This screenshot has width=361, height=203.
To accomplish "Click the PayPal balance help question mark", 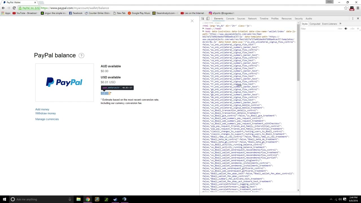I will [81, 56].
